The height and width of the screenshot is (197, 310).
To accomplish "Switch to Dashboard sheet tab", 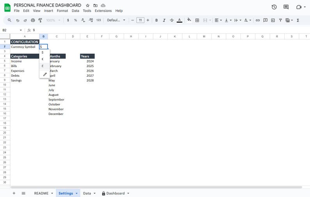I will (116, 193).
